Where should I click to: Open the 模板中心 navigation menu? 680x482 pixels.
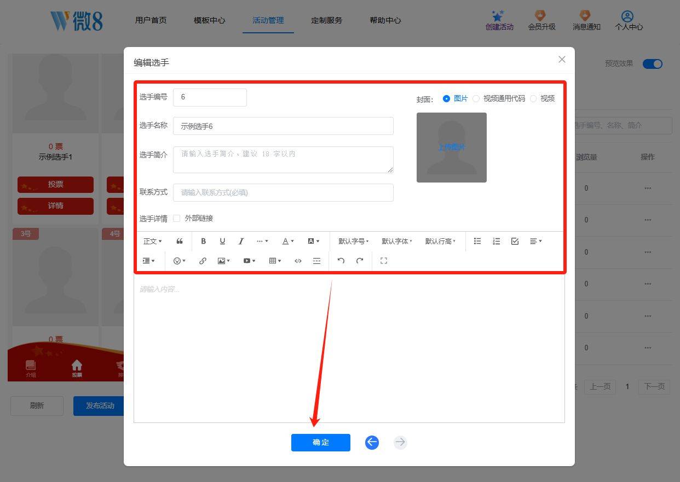tap(209, 20)
